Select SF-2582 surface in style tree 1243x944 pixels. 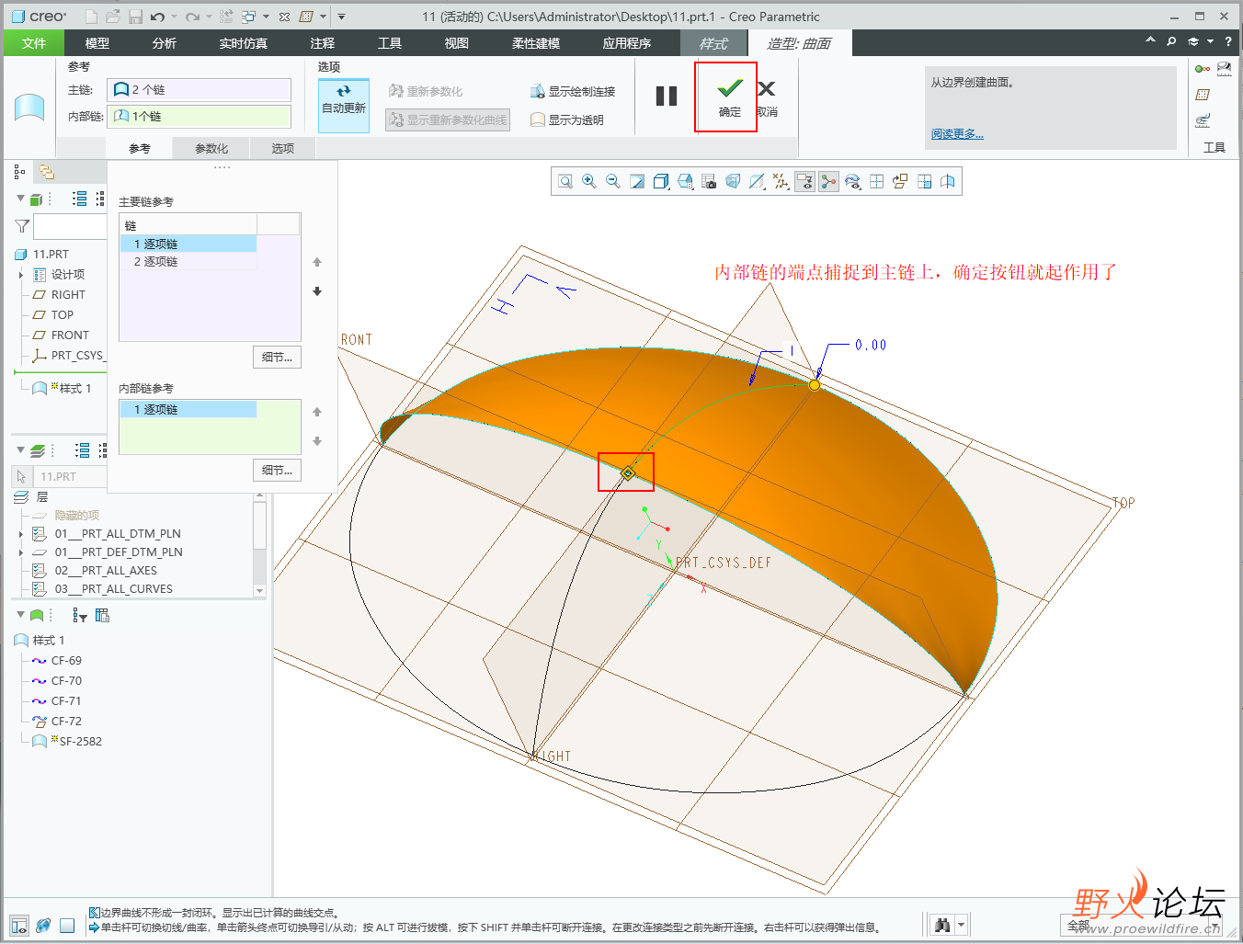click(x=81, y=742)
